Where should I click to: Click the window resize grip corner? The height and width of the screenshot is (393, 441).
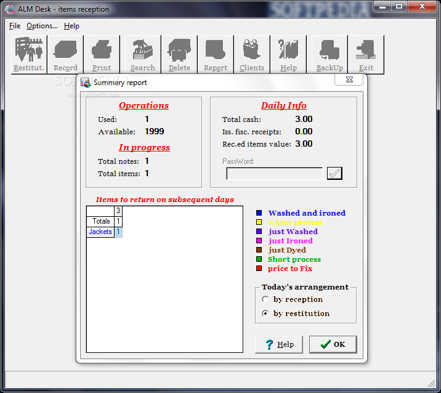tap(431, 383)
